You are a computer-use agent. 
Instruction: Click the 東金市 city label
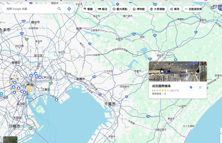click(171, 119)
